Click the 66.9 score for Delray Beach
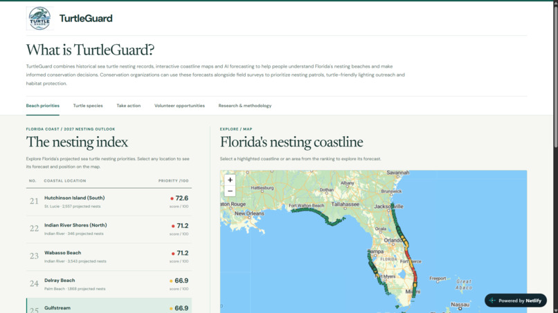Viewport: 558px width, 313px height. click(181, 281)
